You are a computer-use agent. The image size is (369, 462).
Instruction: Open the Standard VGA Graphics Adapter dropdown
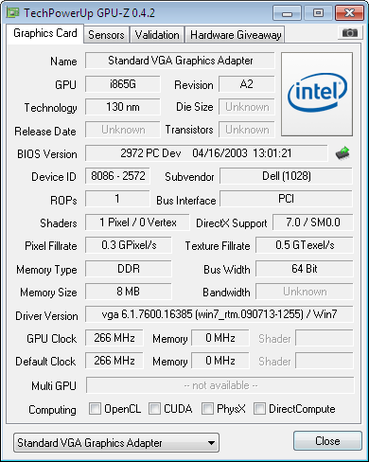click(116, 443)
